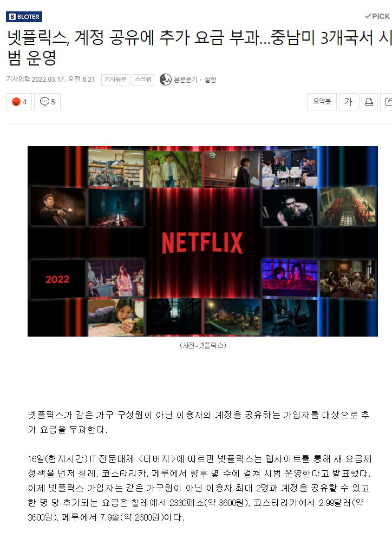The height and width of the screenshot is (539, 392).
Task: Click the share icon
Action: 387,102
